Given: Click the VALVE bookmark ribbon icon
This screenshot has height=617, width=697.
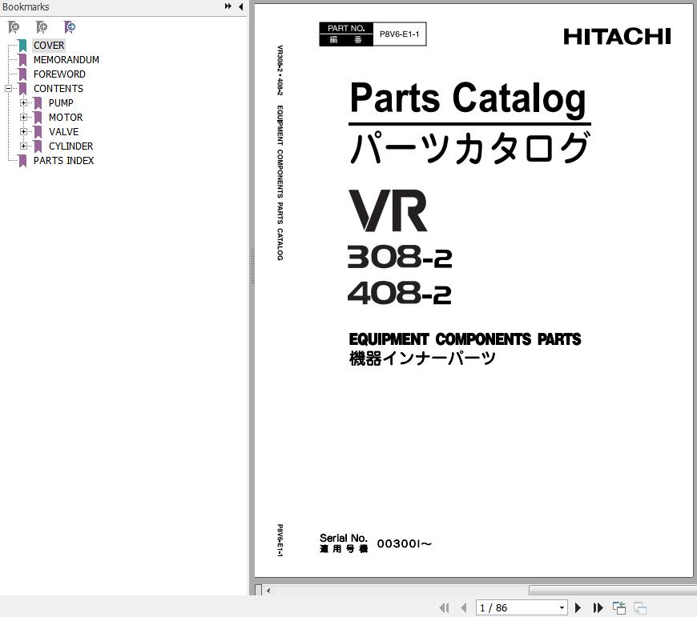Looking at the screenshot, I should [x=38, y=132].
